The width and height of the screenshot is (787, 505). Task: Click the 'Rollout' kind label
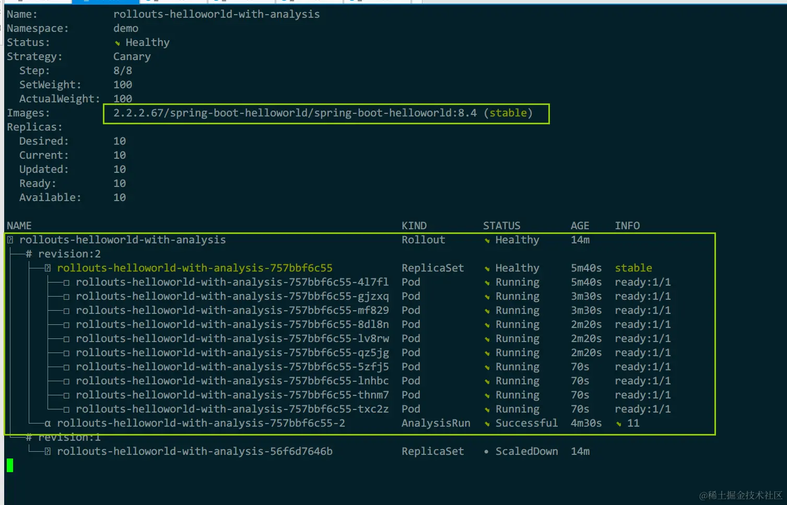coord(424,240)
